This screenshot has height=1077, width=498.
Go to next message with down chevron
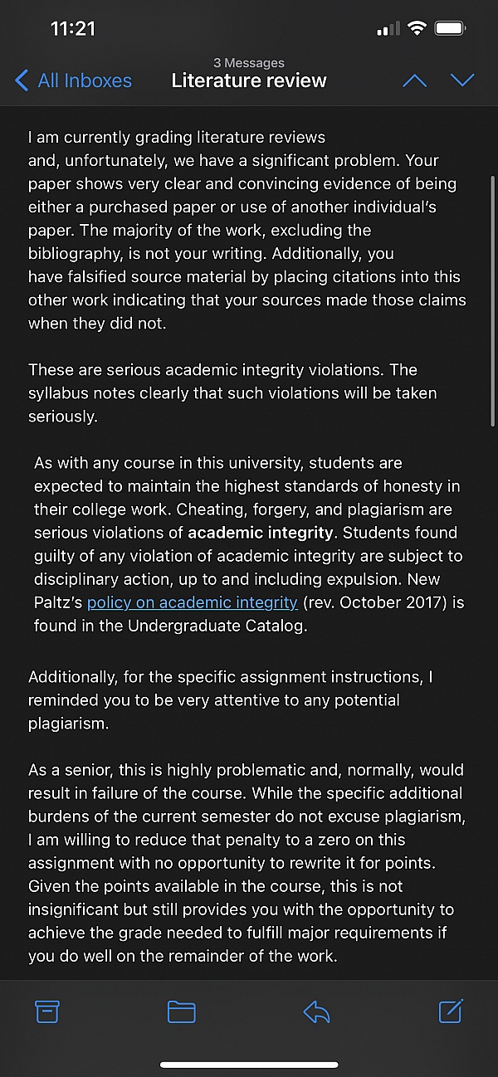(x=462, y=80)
